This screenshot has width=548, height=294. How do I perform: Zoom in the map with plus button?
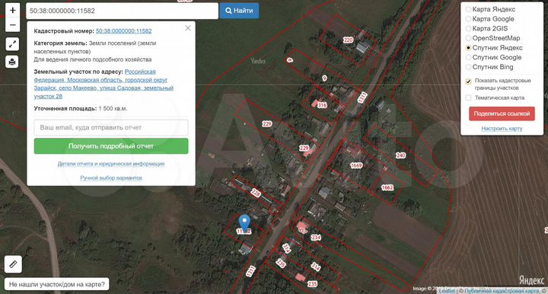click(13, 11)
